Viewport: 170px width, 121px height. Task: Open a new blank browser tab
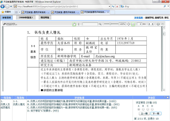(112, 12)
